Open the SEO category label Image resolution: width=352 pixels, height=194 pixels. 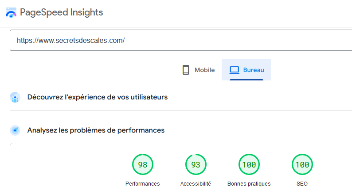pos(302,184)
